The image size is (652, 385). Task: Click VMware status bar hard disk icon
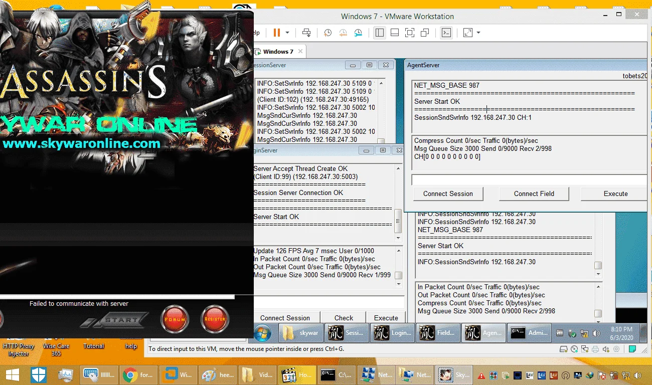pyautogui.click(x=564, y=349)
